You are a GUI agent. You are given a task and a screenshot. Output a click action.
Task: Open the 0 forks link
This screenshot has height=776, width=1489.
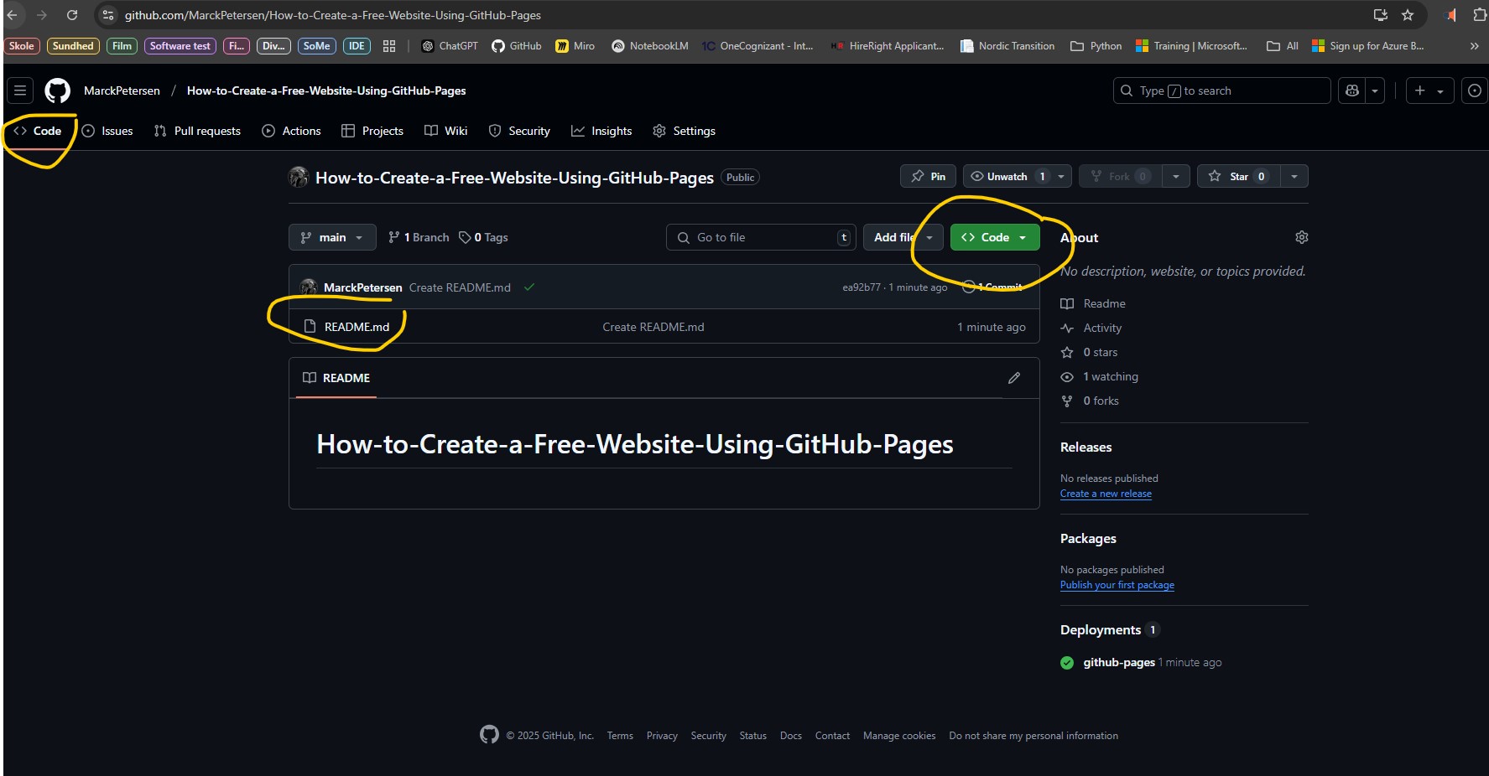click(x=1090, y=401)
